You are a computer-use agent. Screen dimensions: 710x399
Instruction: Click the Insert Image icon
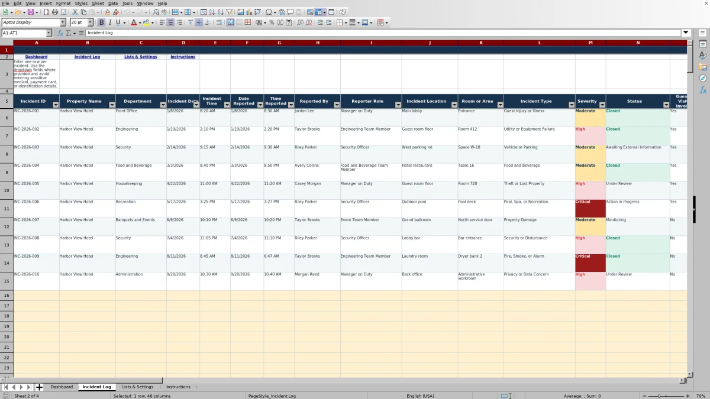point(241,12)
